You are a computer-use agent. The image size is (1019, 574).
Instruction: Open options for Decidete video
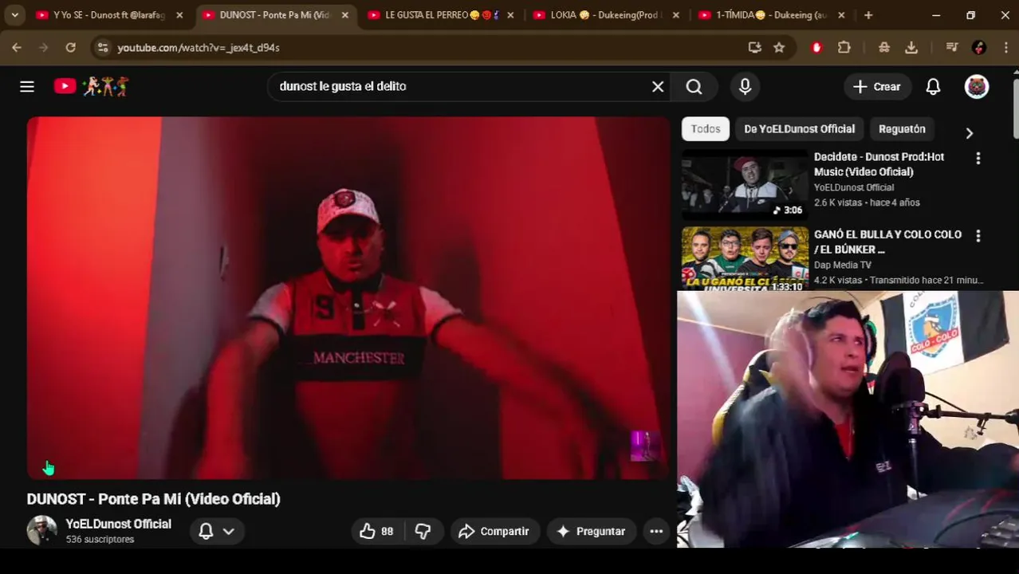point(978,159)
